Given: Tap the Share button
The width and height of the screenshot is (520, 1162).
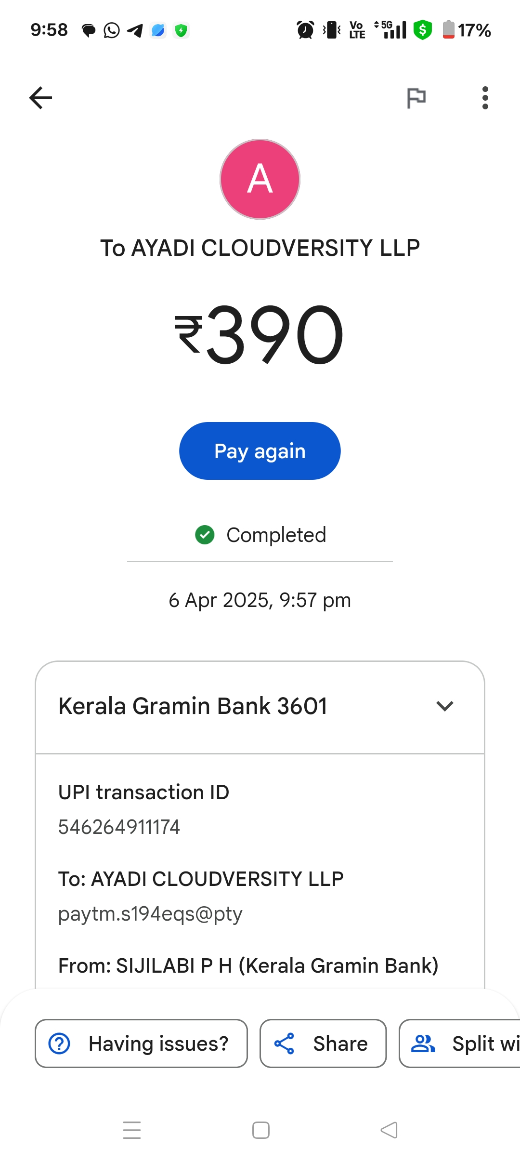Looking at the screenshot, I should click(x=323, y=1043).
